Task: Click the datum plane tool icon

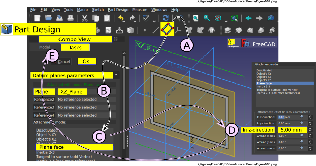Action: (x=167, y=29)
